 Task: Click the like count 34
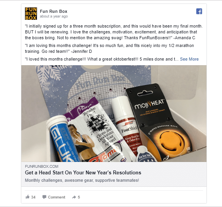click(33, 197)
